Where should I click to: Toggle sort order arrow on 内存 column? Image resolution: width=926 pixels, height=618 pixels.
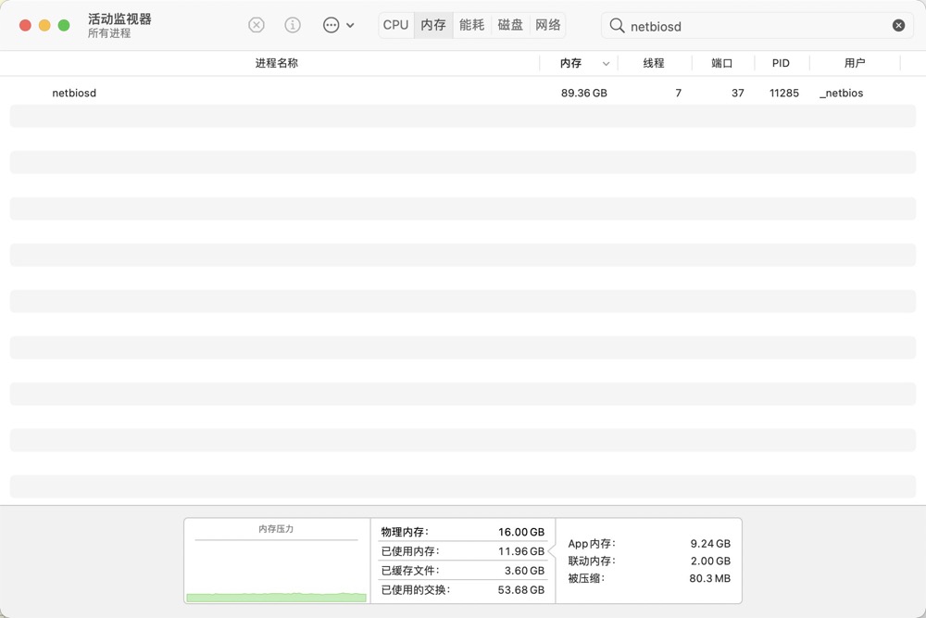pos(607,64)
